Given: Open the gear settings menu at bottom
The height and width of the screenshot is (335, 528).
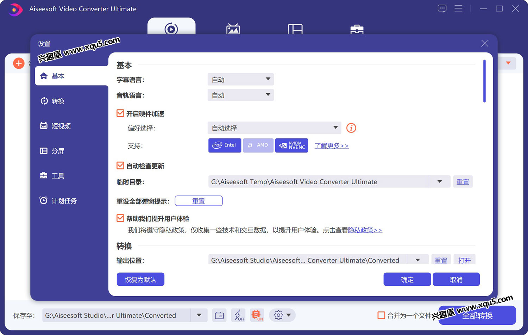Looking at the screenshot, I should pos(282,315).
